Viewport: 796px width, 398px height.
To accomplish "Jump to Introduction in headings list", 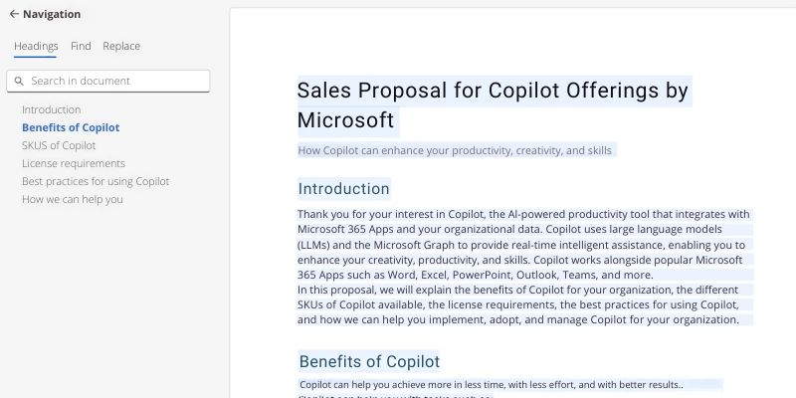I will (x=52, y=109).
